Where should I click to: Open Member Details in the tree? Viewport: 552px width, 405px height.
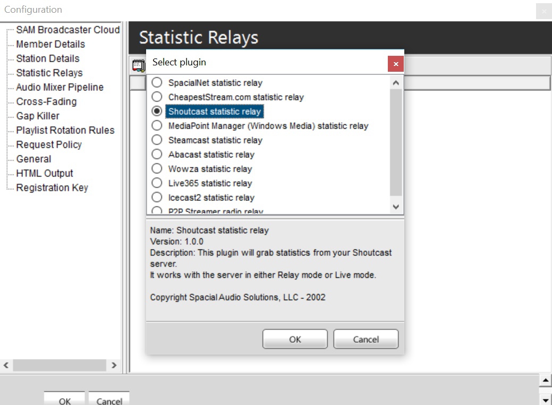pos(50,44)
